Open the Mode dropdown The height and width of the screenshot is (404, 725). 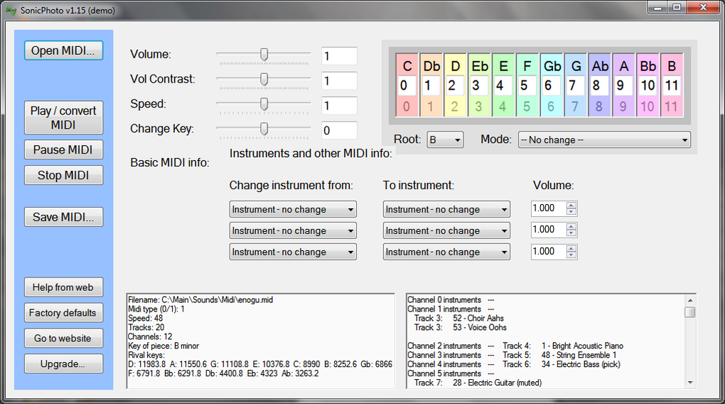coord(604,139)
